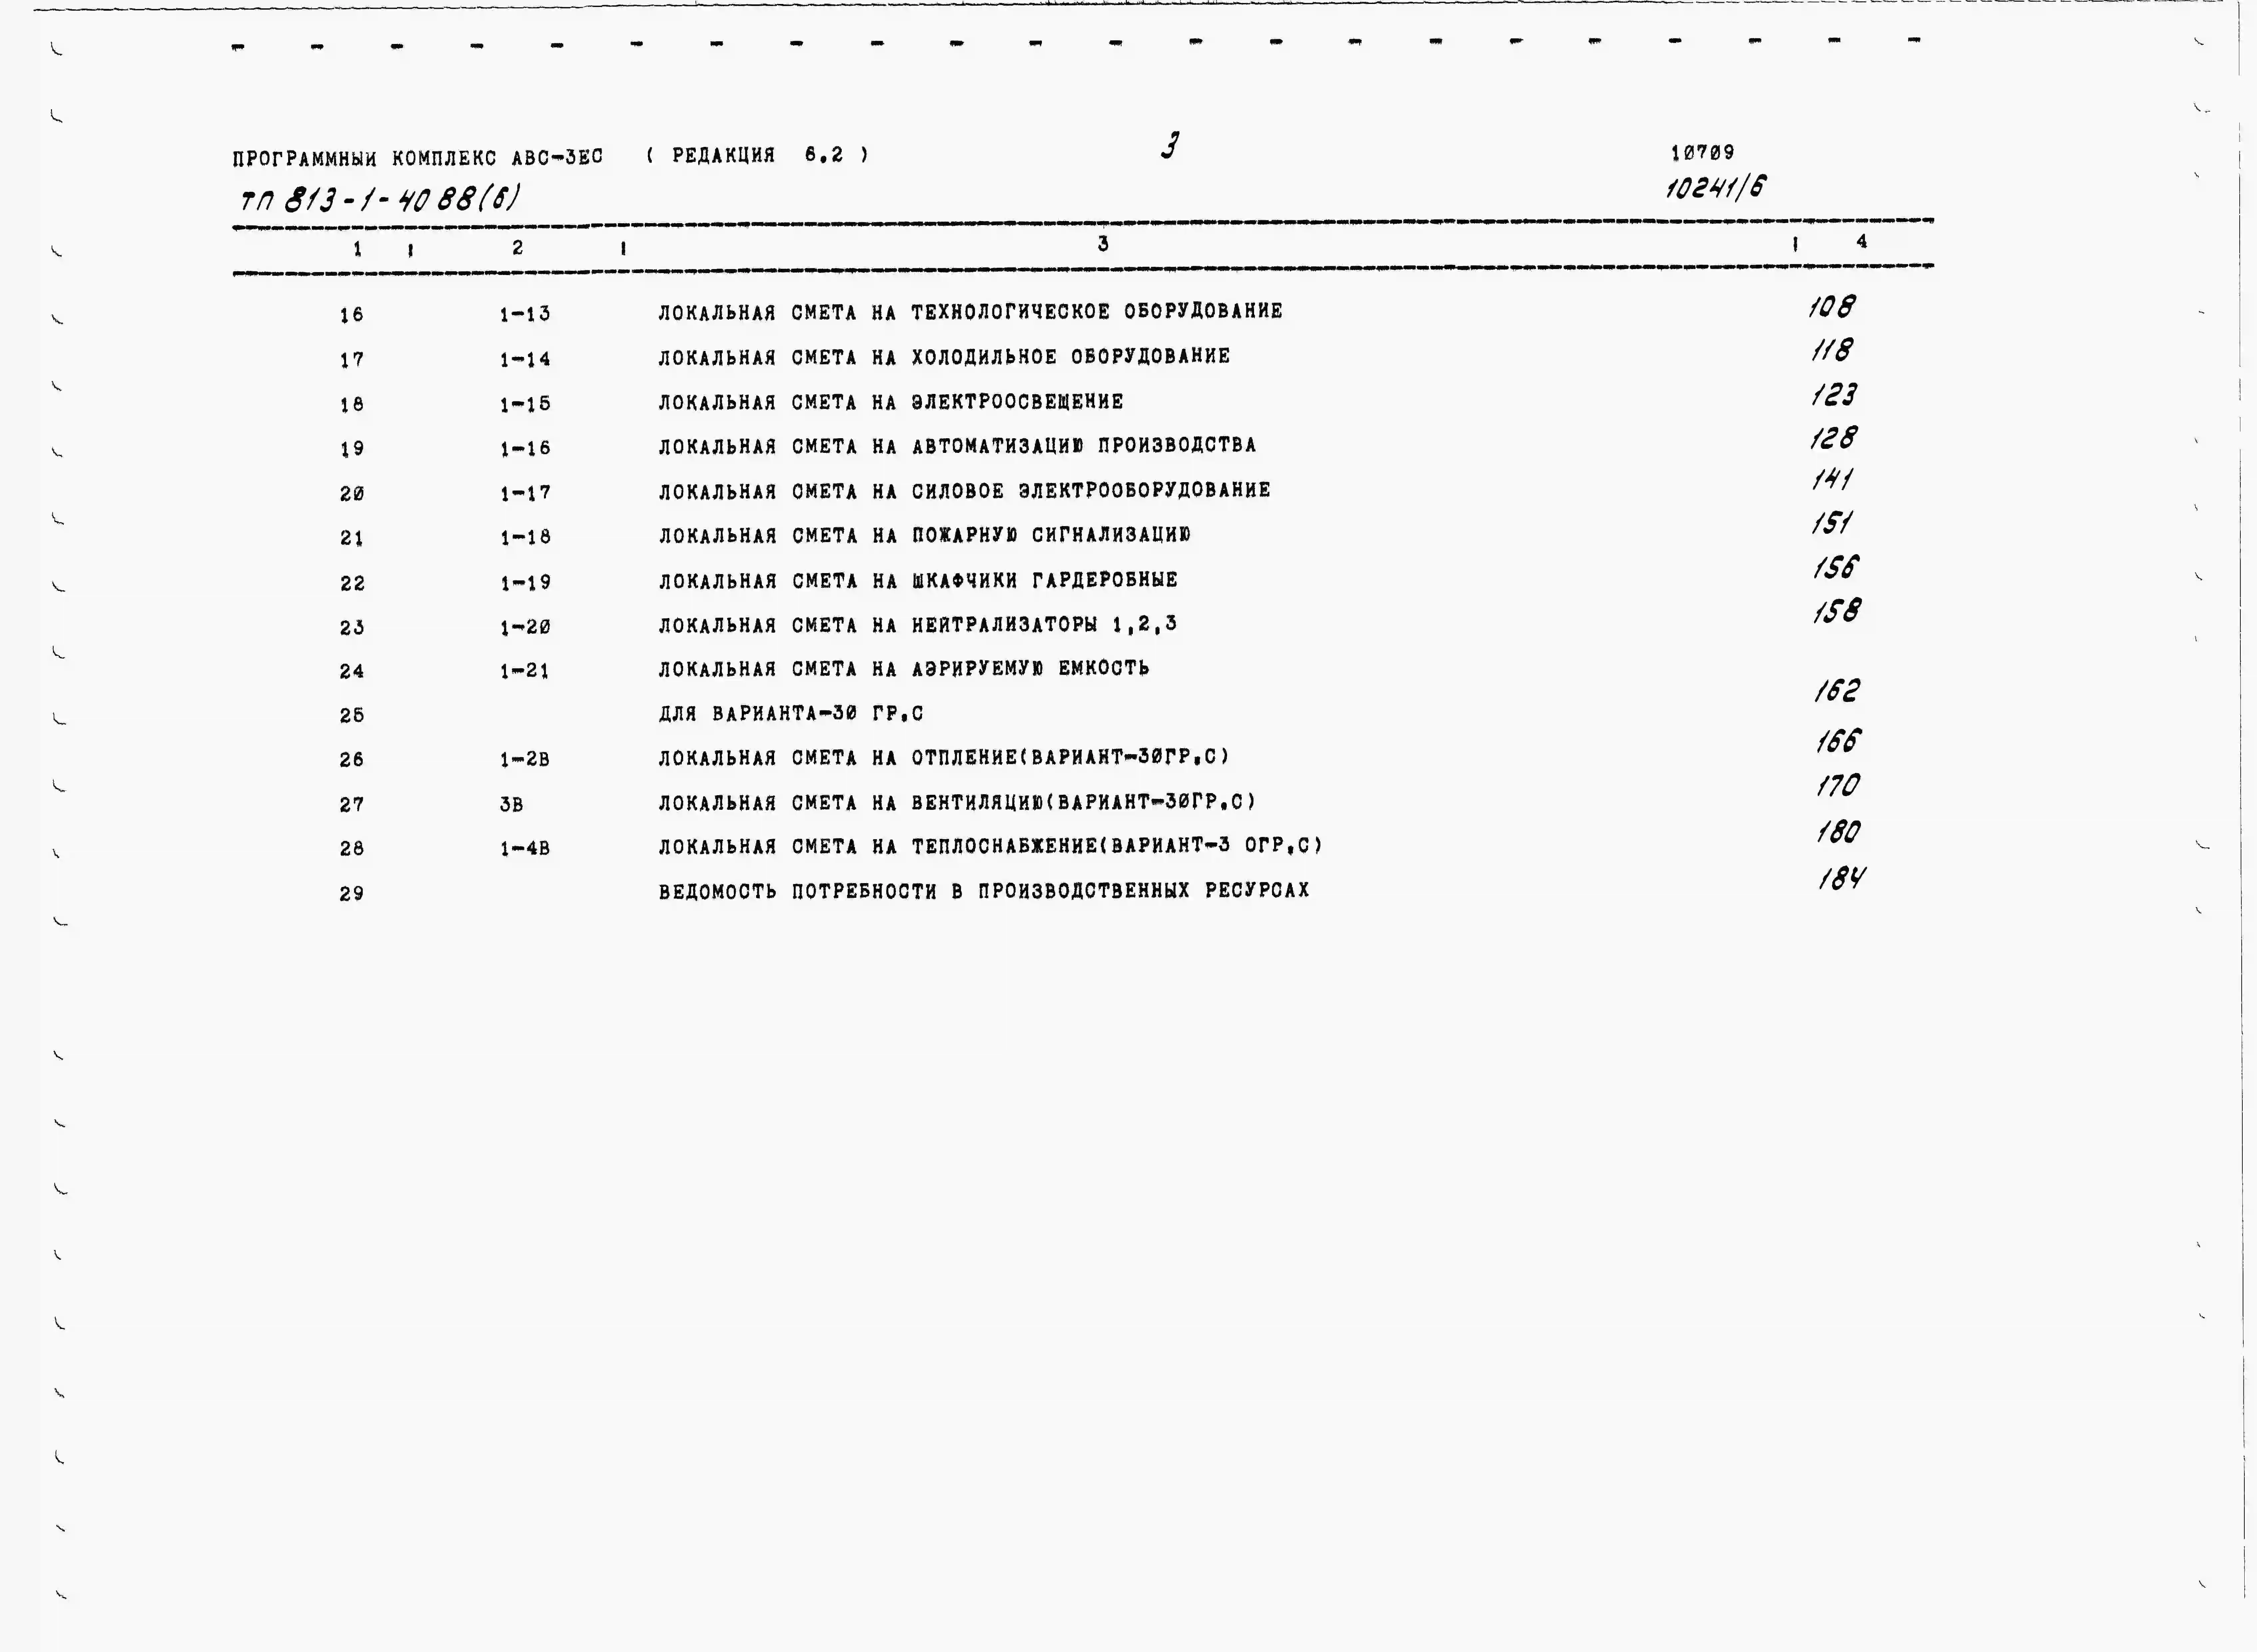Click the handwritten code ТП 813-1-40 88
This screenshot has width=2257, height=1652.
pyautogui.click(x=379, y=199)
